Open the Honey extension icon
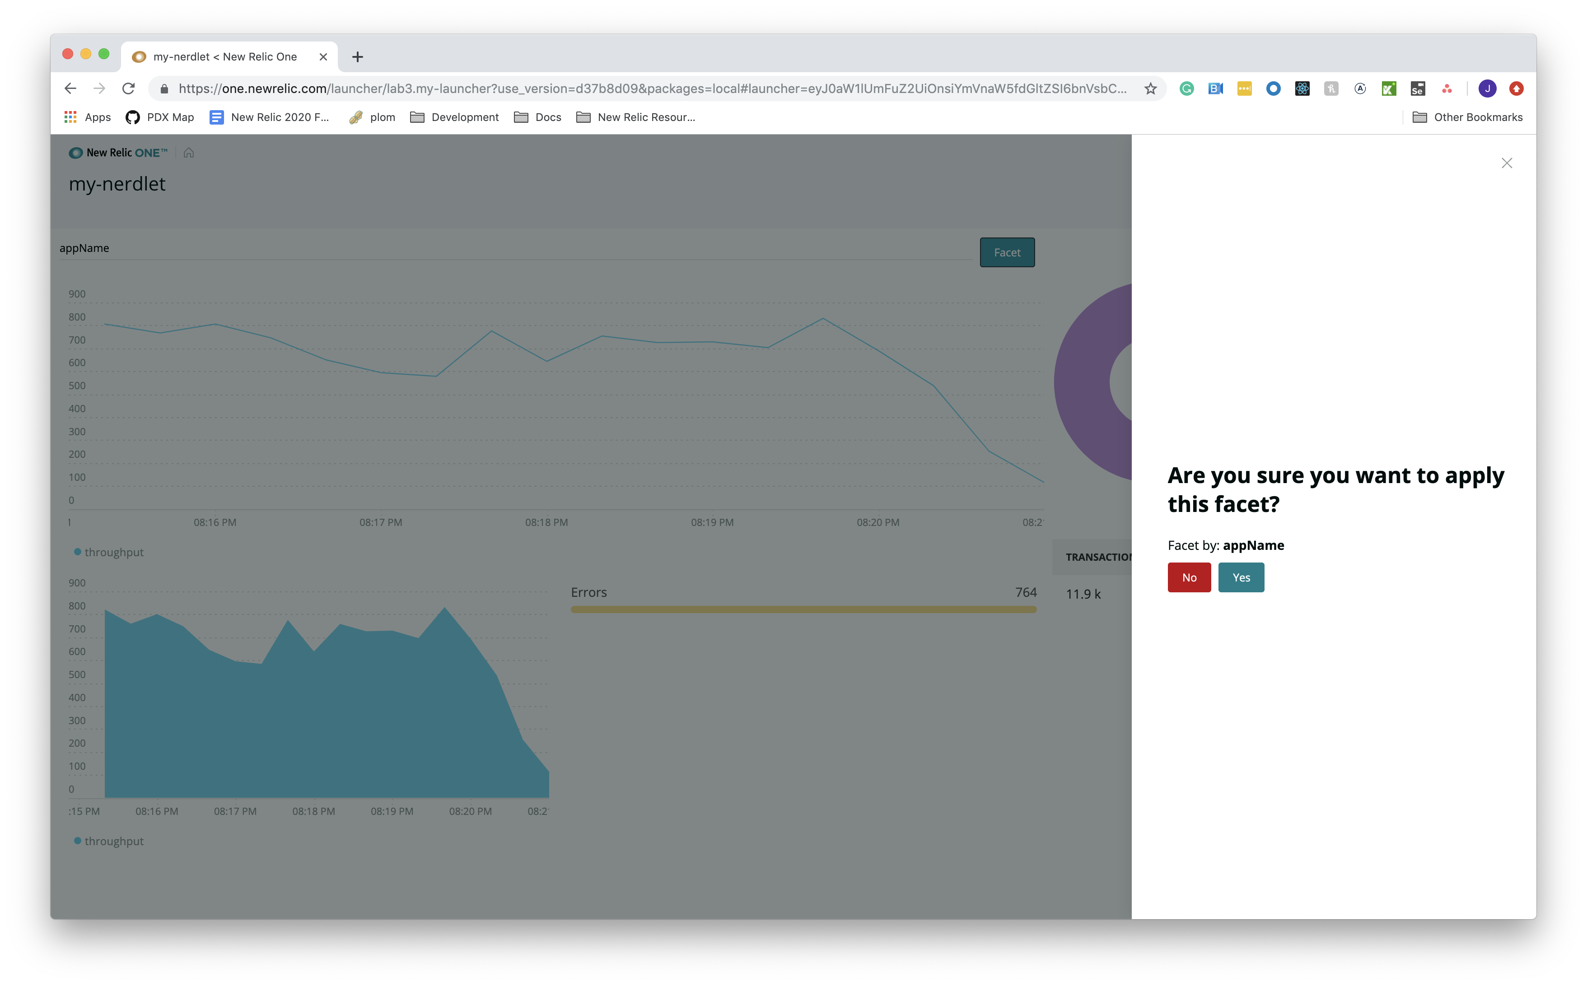1587x986 pixels. click(1330, 88)
